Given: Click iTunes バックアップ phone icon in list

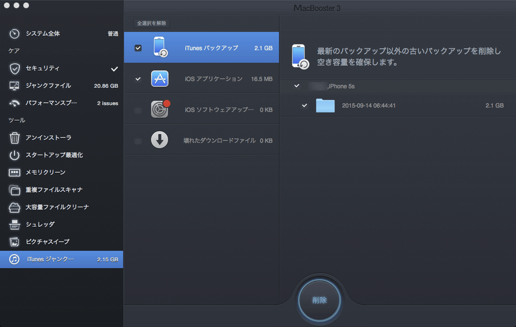Looking at the screenshot, I should [160, 47].
